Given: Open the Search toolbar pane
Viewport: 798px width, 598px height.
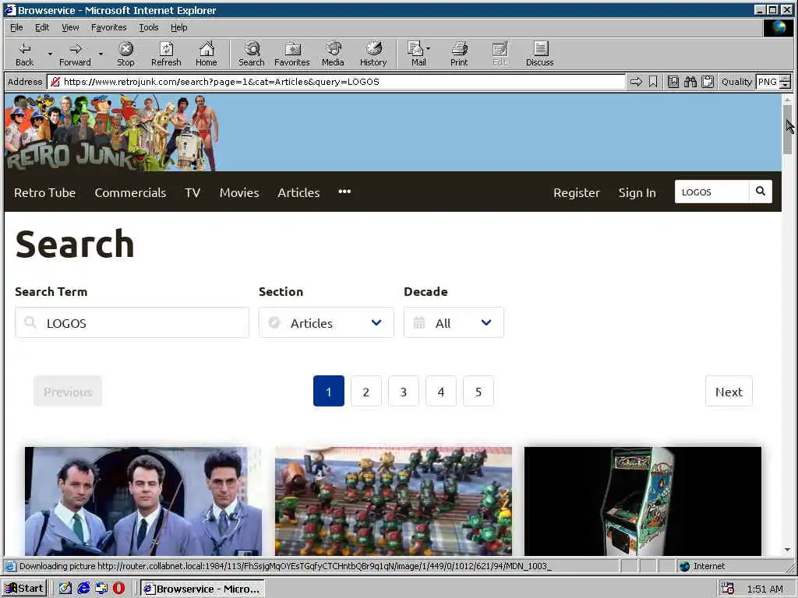Looking at the screenshot, I should coord(252,55).
